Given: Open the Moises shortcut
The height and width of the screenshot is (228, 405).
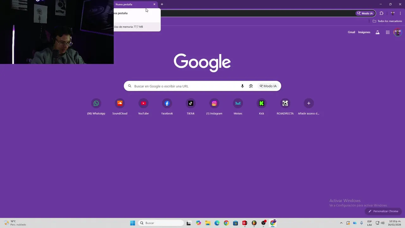Looking at the screenshot, I should pyautogui.click(x=238, y=107).
